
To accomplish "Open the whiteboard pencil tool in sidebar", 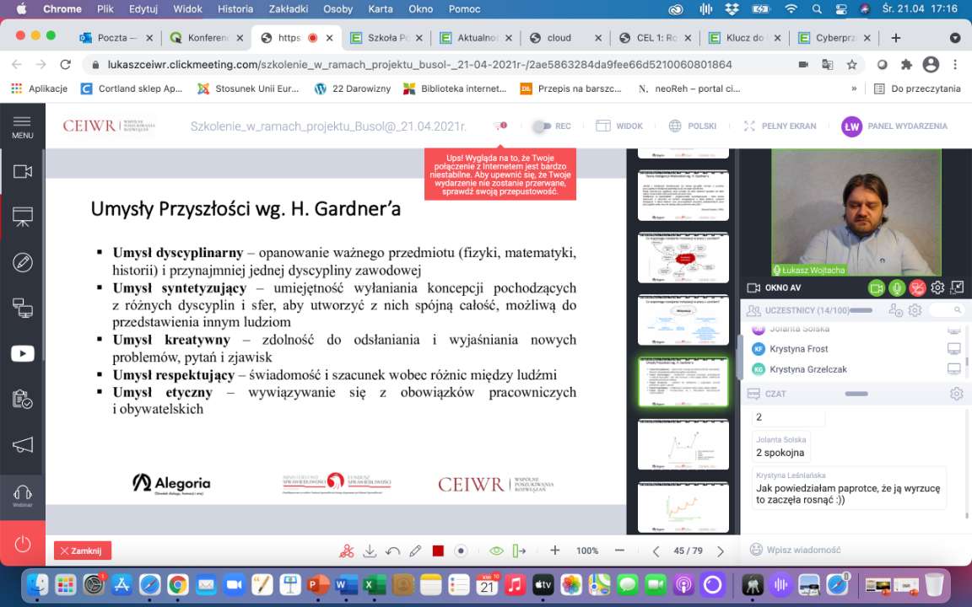I will [x=23, y=262].
